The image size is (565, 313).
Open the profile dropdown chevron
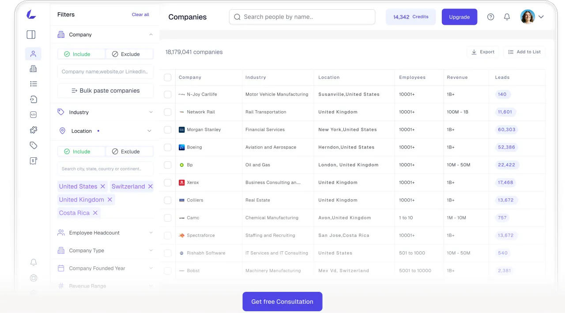(x=541, y=17)
